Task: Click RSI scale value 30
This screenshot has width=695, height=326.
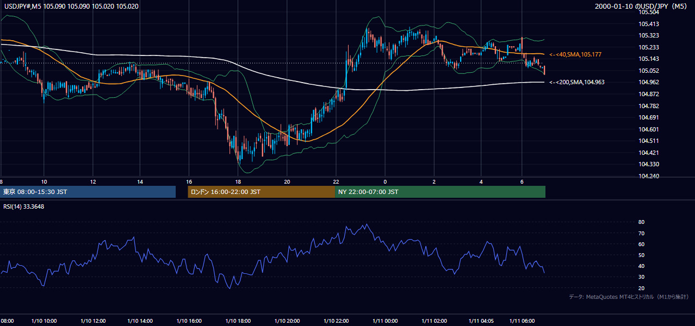Action: [642, 277]
